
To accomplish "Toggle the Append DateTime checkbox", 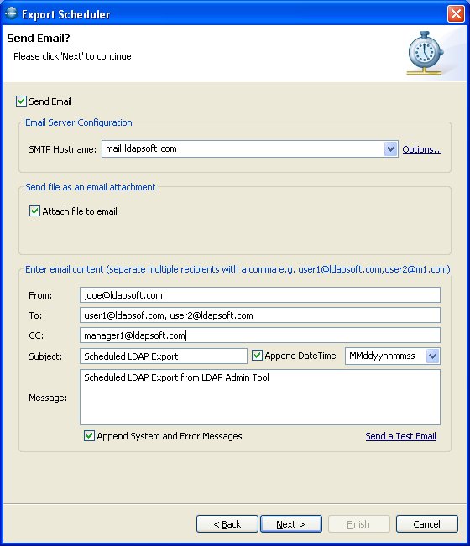I will 257,356.
